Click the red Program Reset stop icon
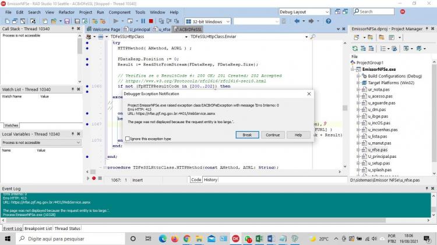 point(151,21)
